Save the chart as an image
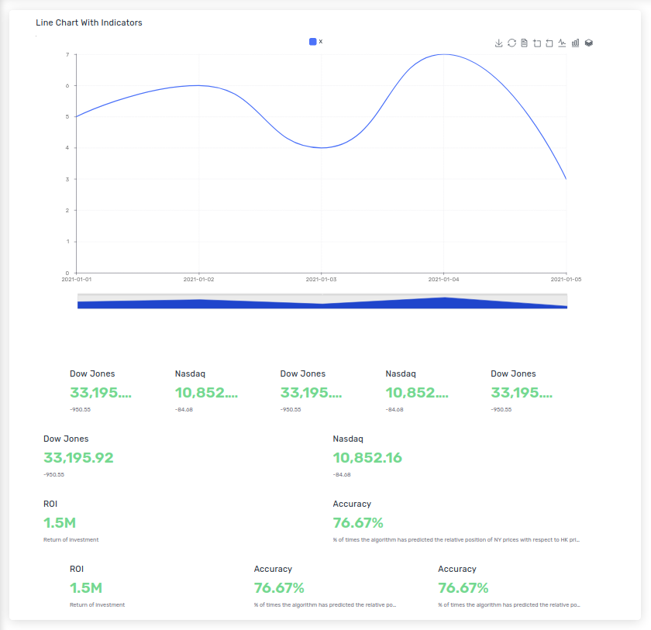Screen dimensions: 651x630 (x=499, y=43)
